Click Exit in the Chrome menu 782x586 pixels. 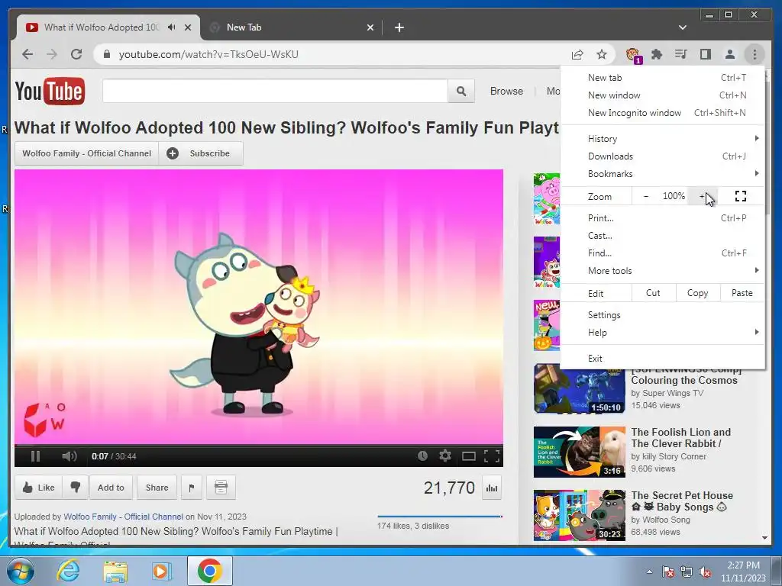point(662,359)
